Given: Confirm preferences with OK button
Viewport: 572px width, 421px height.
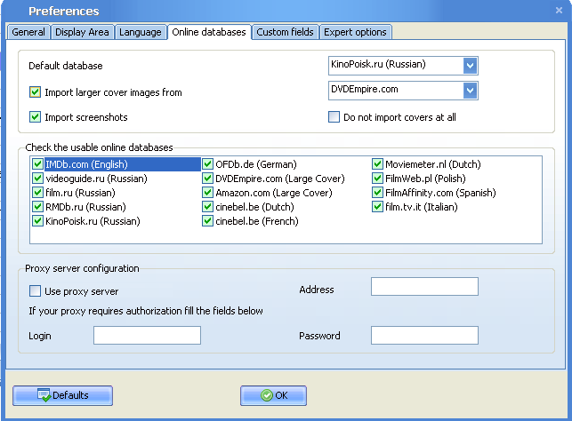Looking at the screenshot, I should (273, 395).
